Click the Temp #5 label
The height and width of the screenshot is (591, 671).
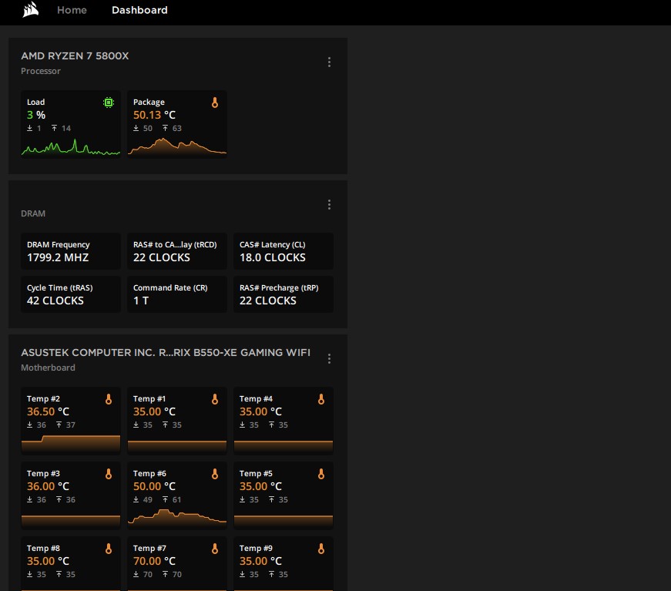256,473
